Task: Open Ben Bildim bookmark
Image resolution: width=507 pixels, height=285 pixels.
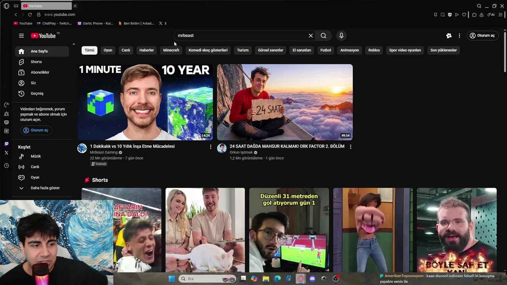Action: coord(136,23)
